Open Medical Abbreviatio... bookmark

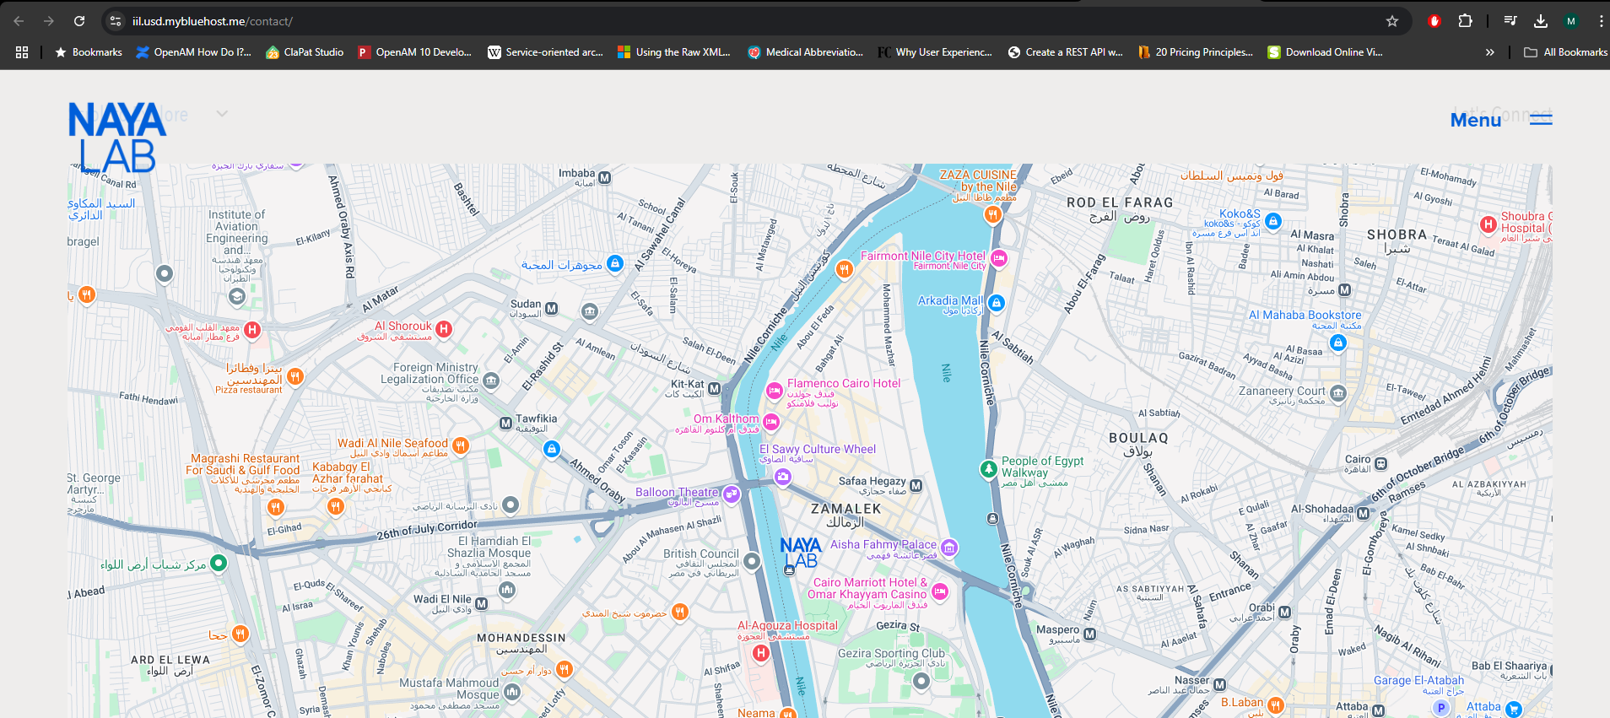click(806, 52)
